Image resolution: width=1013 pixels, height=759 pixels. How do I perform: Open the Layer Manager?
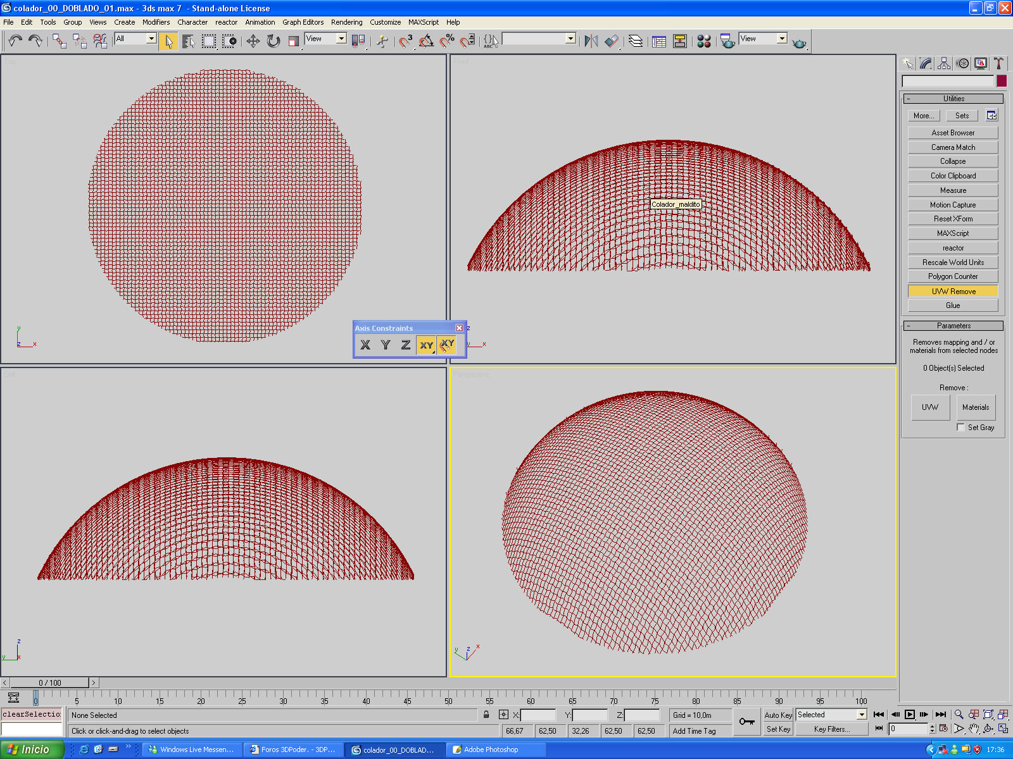tap(636, 41)
